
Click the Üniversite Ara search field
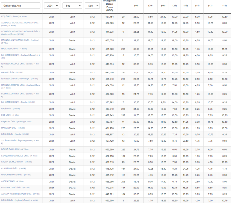pyautogui.click(x=21, y=6)
